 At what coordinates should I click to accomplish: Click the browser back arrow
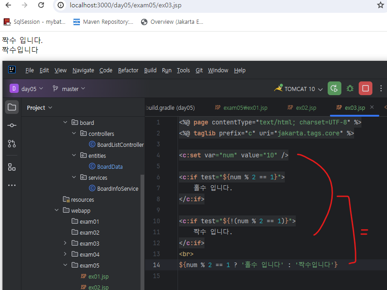coord(8,5)
